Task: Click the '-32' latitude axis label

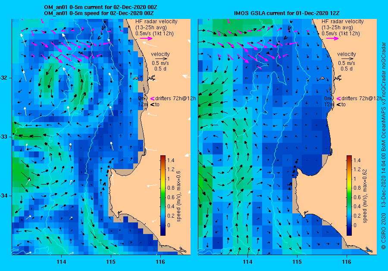Action: click(x=4, y=78)
